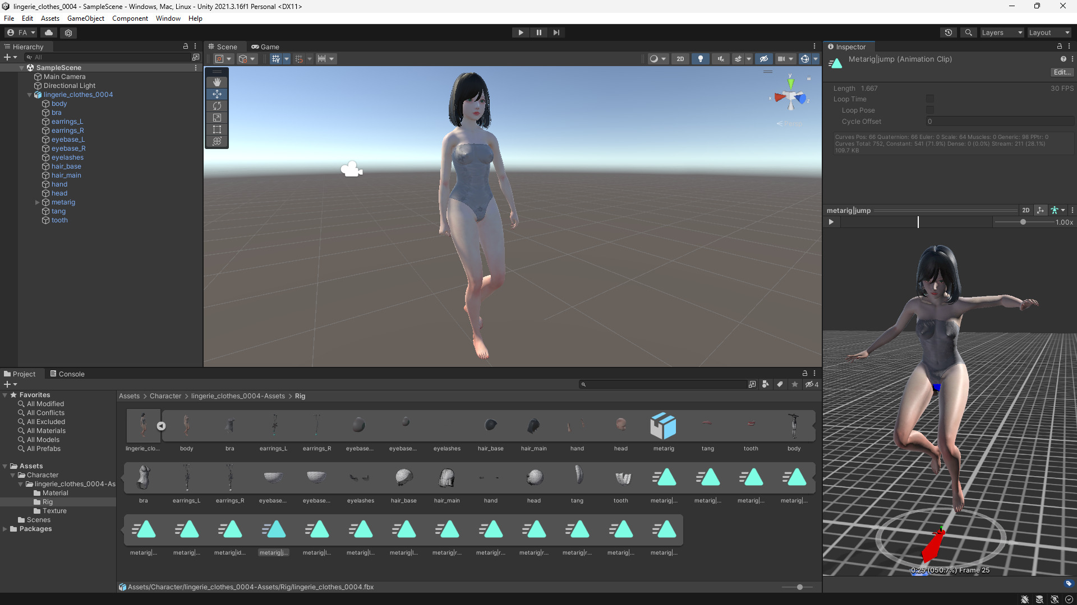Adjust the preview speed slider
Image resolution: width=1077 pixels, height=605 pixels.
1023,222
